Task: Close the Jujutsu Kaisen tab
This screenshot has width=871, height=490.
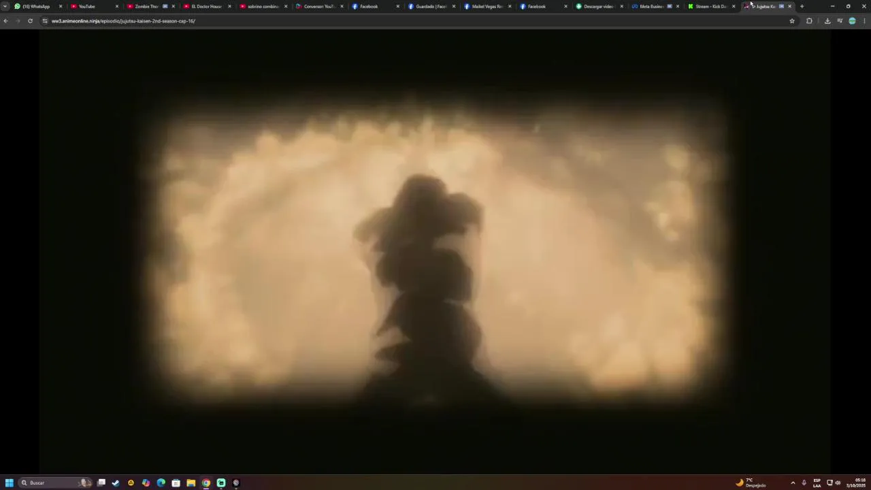Action: 789,6
